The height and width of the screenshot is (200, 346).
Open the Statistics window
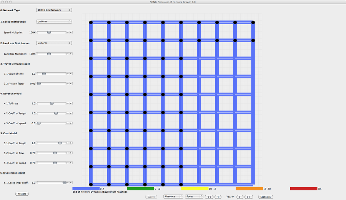pyautogui.click(x=266, y=197)
